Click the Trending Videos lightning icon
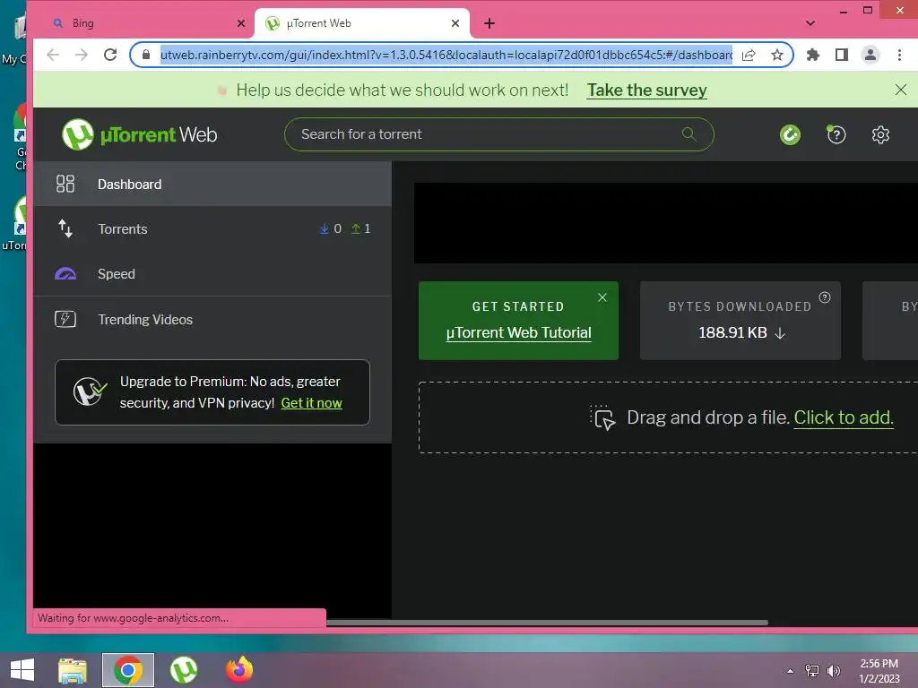Viewport: 918px width, 688px height. point(65,320)
